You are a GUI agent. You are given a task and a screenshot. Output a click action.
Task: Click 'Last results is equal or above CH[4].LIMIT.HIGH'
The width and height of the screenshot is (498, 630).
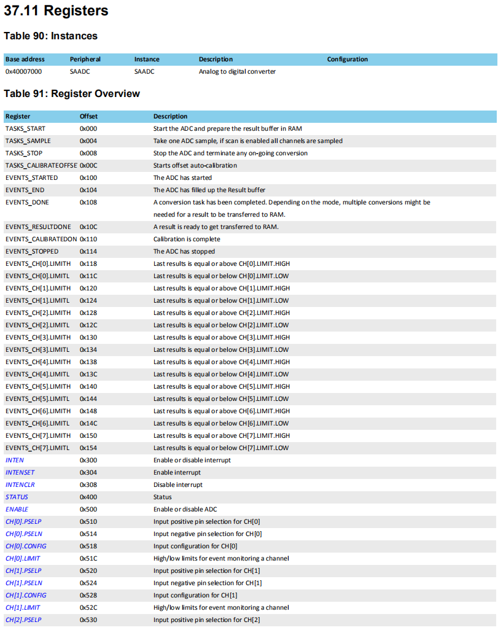point(222,362)
